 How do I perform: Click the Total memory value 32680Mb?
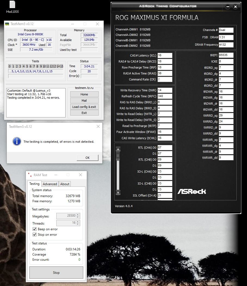[89, 35]
